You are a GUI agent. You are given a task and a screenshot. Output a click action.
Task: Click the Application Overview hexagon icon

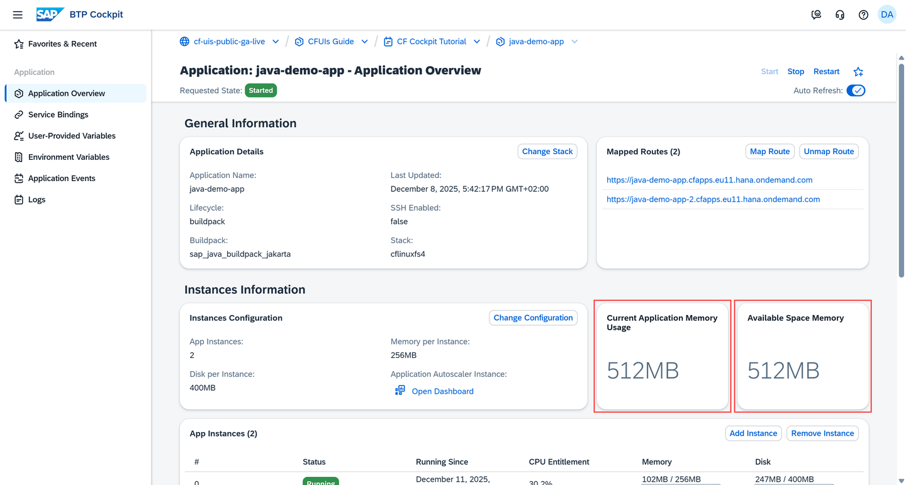pyautogui.click(x=19, y=94)
